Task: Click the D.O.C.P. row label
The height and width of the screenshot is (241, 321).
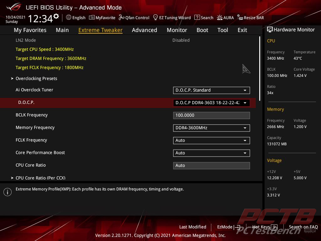Action: point(26,102)
